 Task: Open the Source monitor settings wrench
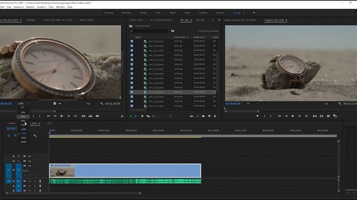102,104
